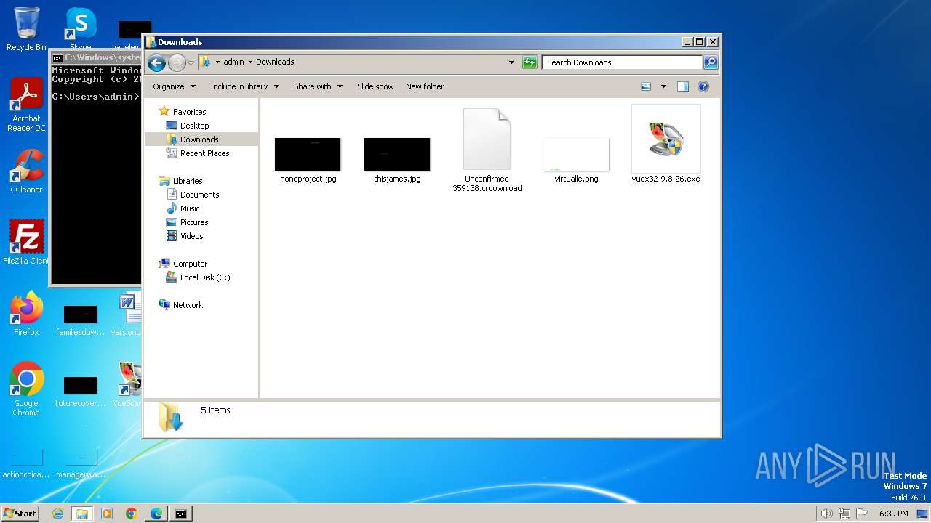Select the noneproject.jpg thumbnail
Viewport: 931px width, 523px height.
point(308,154)
